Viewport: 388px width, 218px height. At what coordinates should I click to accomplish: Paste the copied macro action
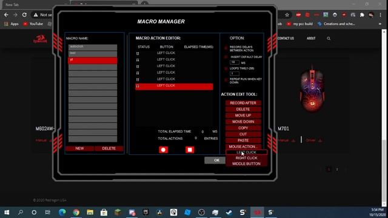click(243, 140)
